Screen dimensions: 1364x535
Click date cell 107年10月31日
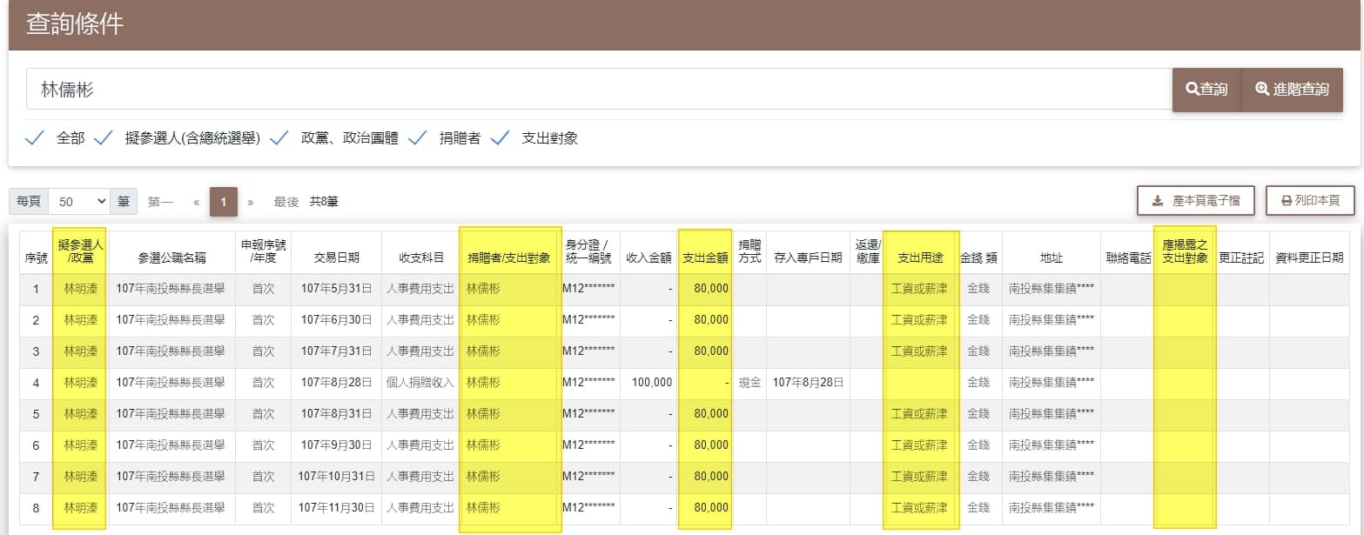pos(336,477)
